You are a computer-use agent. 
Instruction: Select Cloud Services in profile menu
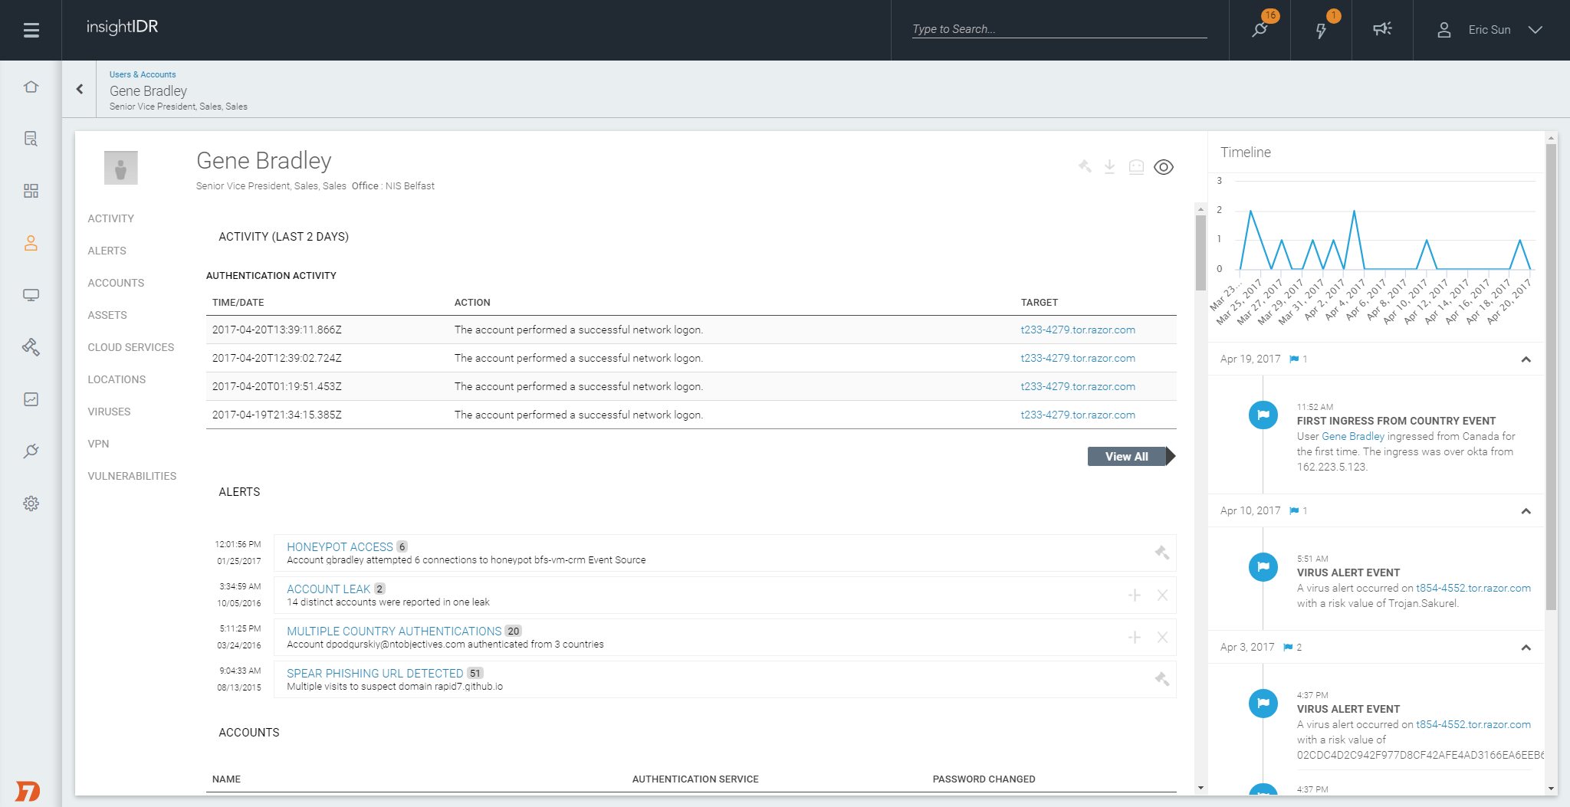pos(131,347)
